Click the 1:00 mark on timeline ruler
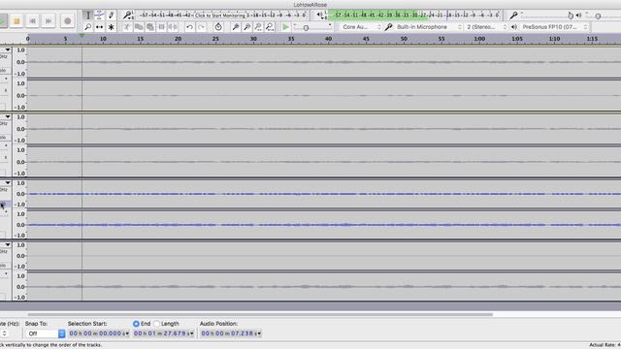 (479, 39)
